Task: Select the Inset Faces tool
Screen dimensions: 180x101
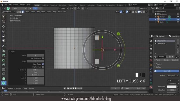Action: coord(4,60)
